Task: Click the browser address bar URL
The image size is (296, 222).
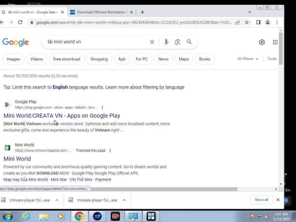Action: (134, 22)
